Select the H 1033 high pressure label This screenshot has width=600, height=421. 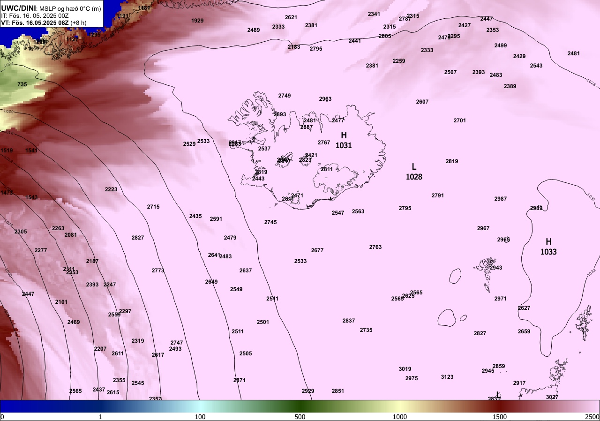(548, 247)
